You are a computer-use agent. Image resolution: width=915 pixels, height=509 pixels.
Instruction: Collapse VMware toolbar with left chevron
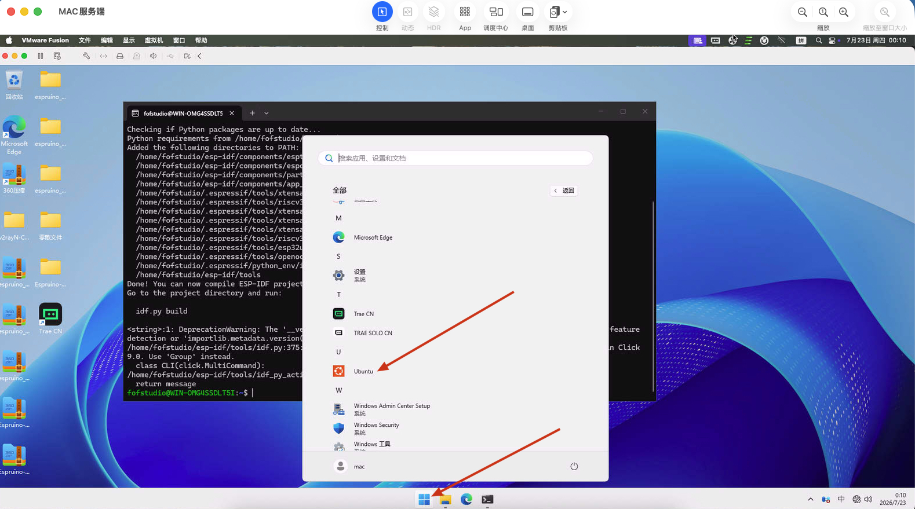[x=199, y=56]
